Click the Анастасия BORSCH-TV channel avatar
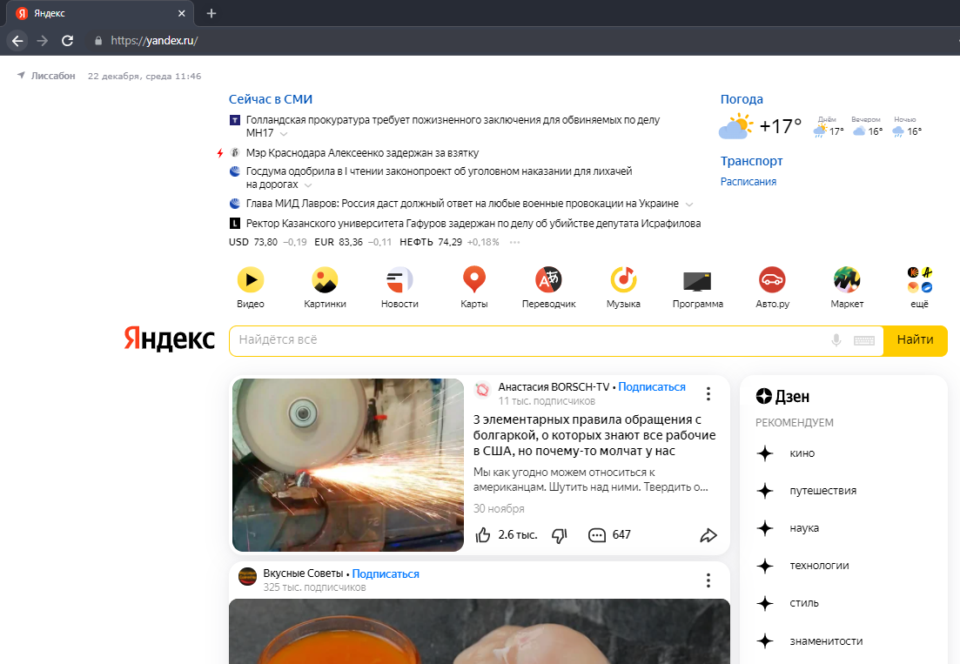 [482, 389]
